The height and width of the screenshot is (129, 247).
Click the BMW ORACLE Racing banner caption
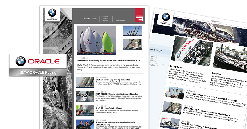[38, 73]
